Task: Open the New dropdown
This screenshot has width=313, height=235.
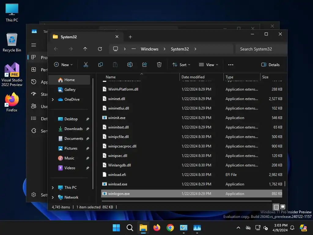Action: pos(64,65)
